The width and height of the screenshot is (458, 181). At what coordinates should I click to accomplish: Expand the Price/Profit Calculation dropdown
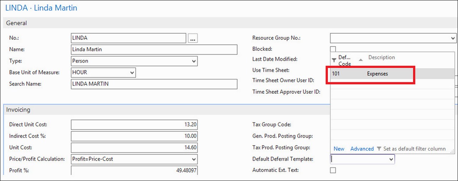[x=134, y=159]
